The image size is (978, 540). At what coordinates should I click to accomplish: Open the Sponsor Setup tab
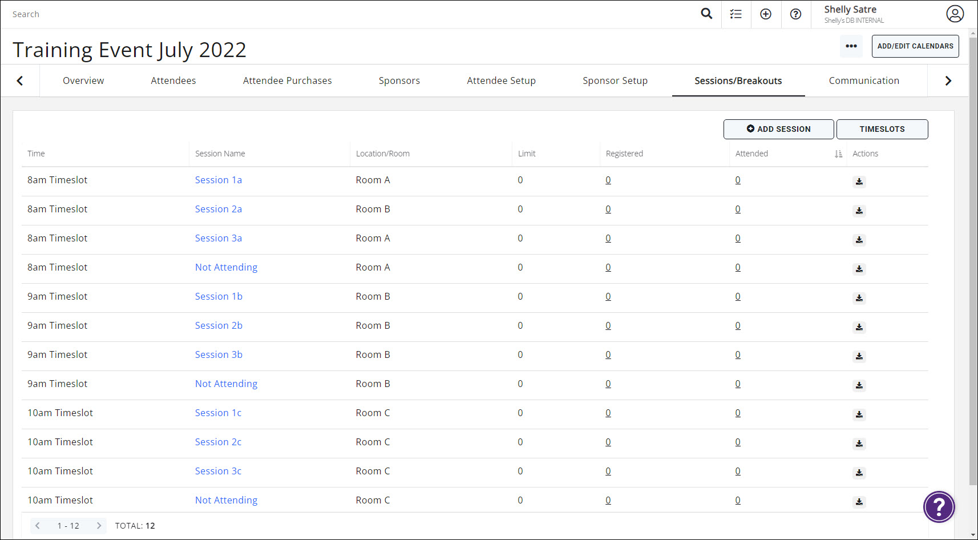click(x=615, y=80)
